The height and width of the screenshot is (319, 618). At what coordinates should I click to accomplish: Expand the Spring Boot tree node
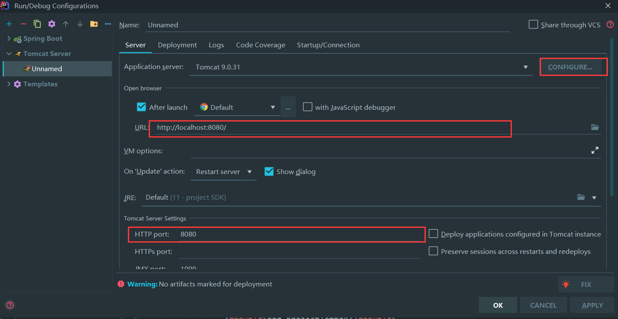[x=8, y=38]
